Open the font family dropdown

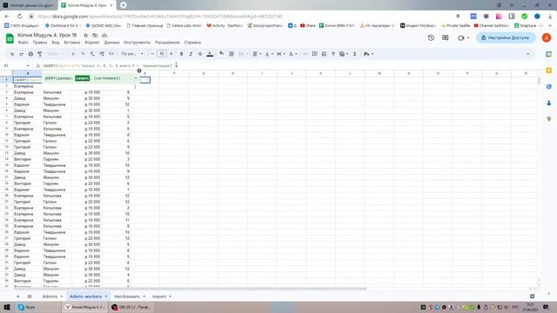tap(132, 54)
